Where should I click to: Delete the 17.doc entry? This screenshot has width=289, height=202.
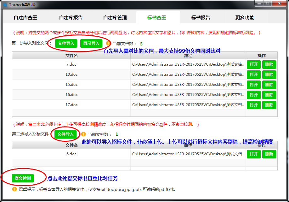point(269,105)
